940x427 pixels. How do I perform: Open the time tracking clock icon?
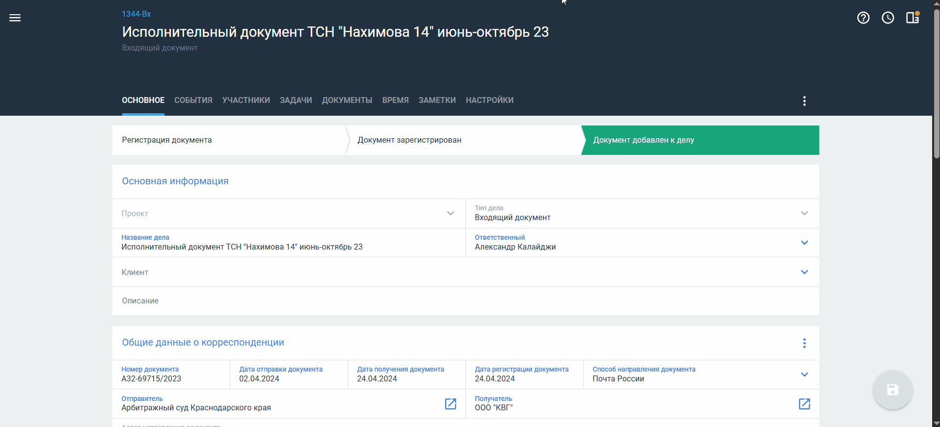pos(887,18)
